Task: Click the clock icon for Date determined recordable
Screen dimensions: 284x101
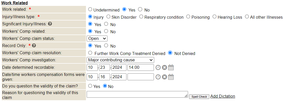Action: click(158, 68)
